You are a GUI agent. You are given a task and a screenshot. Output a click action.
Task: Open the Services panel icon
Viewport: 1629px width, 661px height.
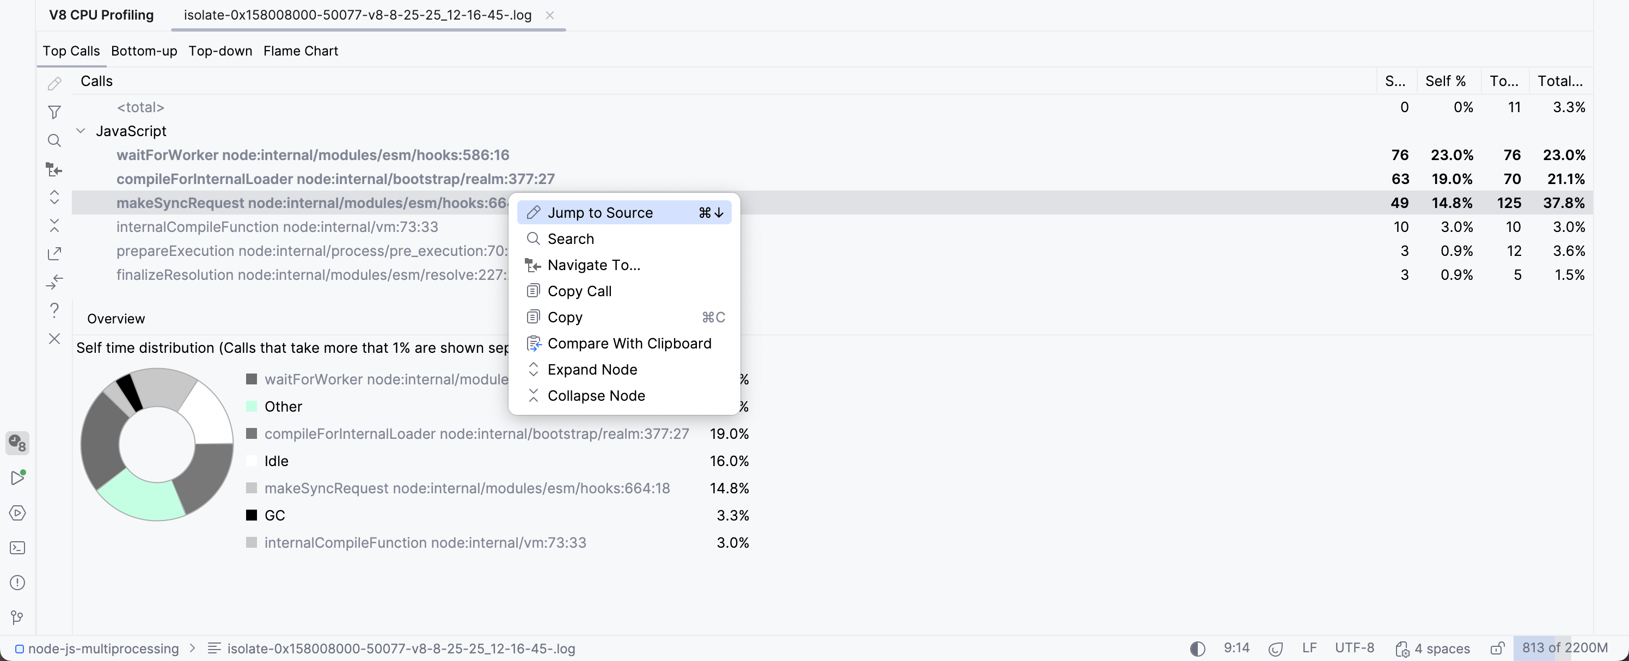coord(17,513)
